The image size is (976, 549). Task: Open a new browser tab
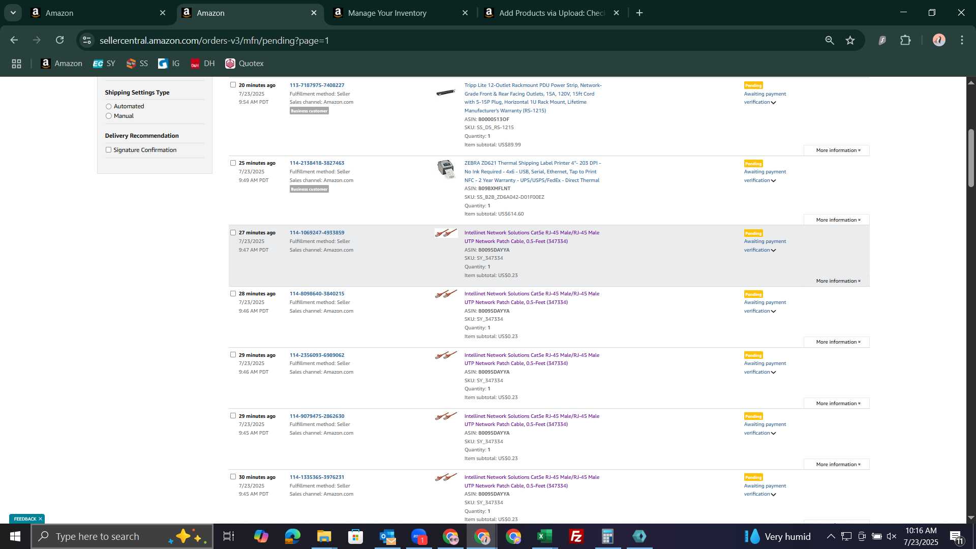(639, 13)
